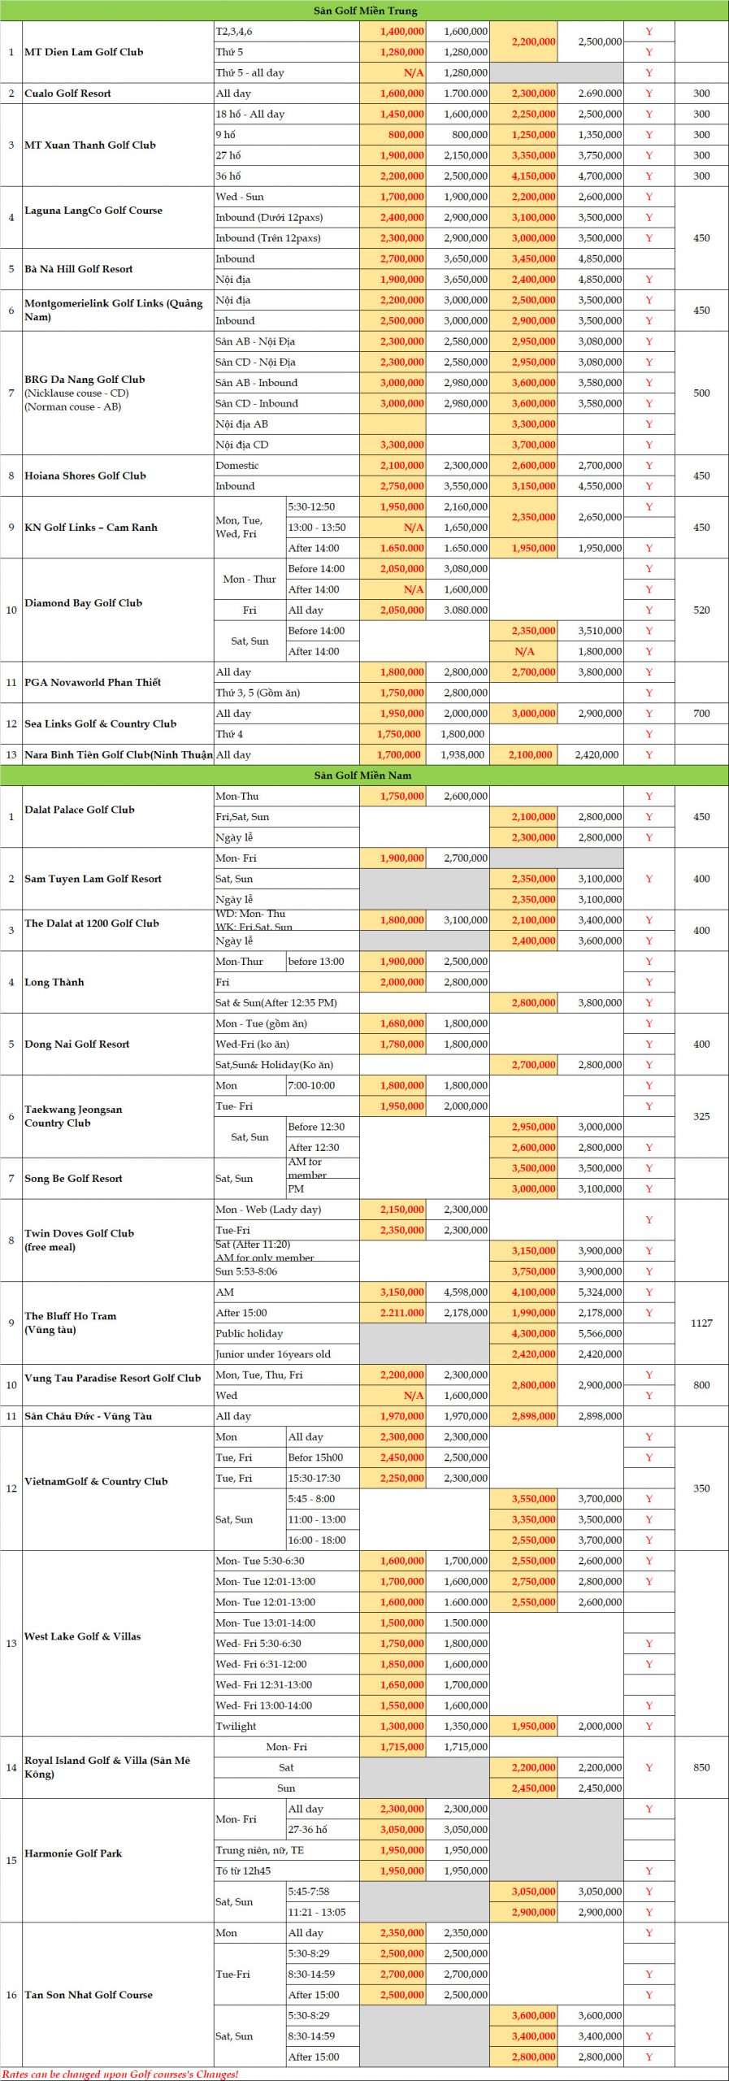The image size is (729, 2081).
Task: Click 'Rates can be changed' footer note
Action: 121,2074
